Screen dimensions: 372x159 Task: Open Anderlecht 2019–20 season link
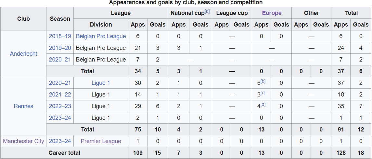[x=60, y=48]
